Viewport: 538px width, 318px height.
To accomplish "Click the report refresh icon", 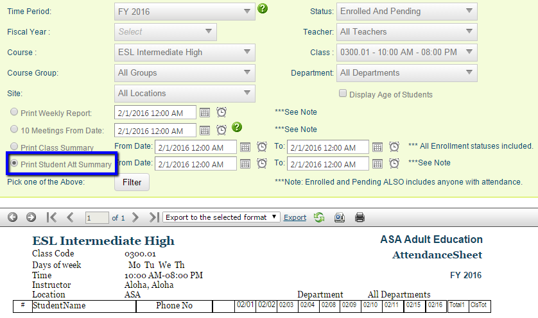I will [x=319, y=217].
